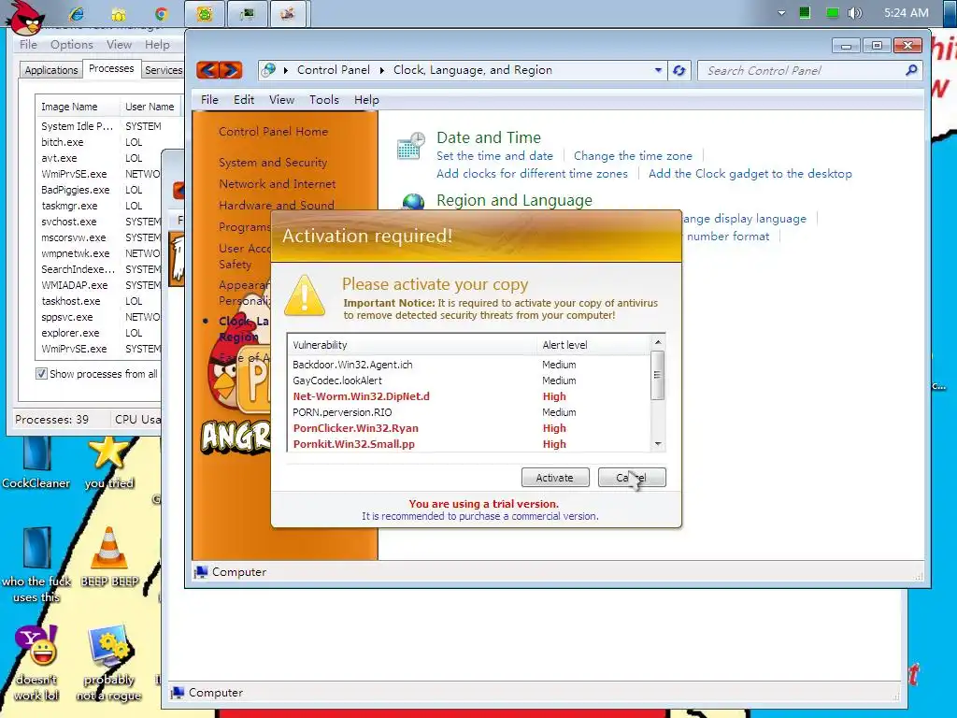Click the 'you tried' star desktop icon
Screen dimensions: 957x718
pyautogui.click(x=108, y=463)
